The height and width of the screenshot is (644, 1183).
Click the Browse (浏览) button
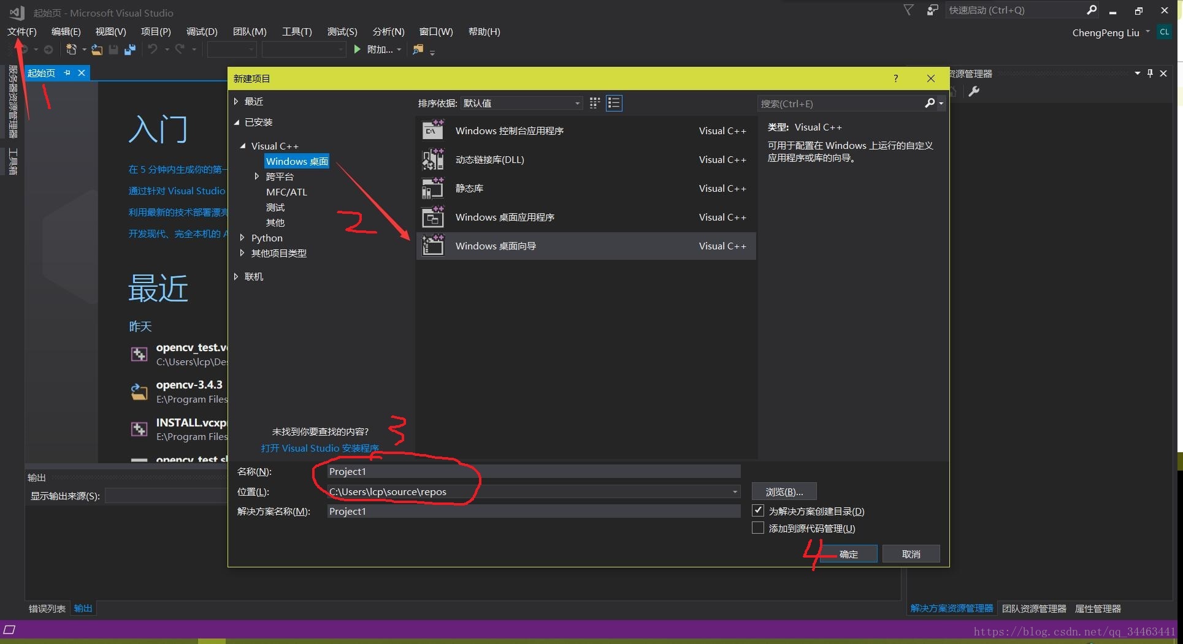(784, 491)
